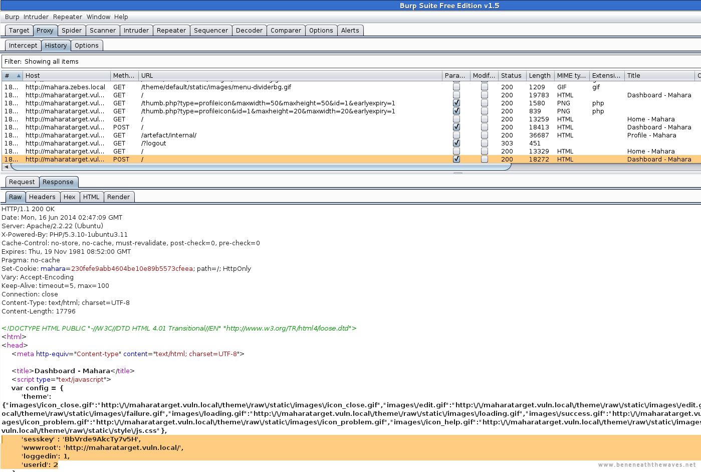Select the menu-dividerbg.gif request row

pos(351,87)
